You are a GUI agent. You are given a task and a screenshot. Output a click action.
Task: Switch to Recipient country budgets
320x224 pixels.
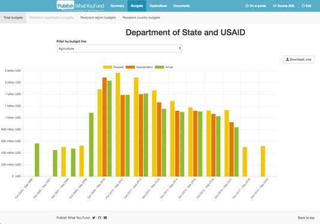coord(141,17)
